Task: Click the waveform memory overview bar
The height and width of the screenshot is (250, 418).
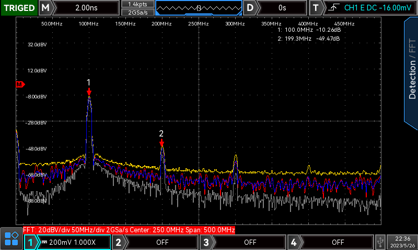Action: tap(199, 8)
